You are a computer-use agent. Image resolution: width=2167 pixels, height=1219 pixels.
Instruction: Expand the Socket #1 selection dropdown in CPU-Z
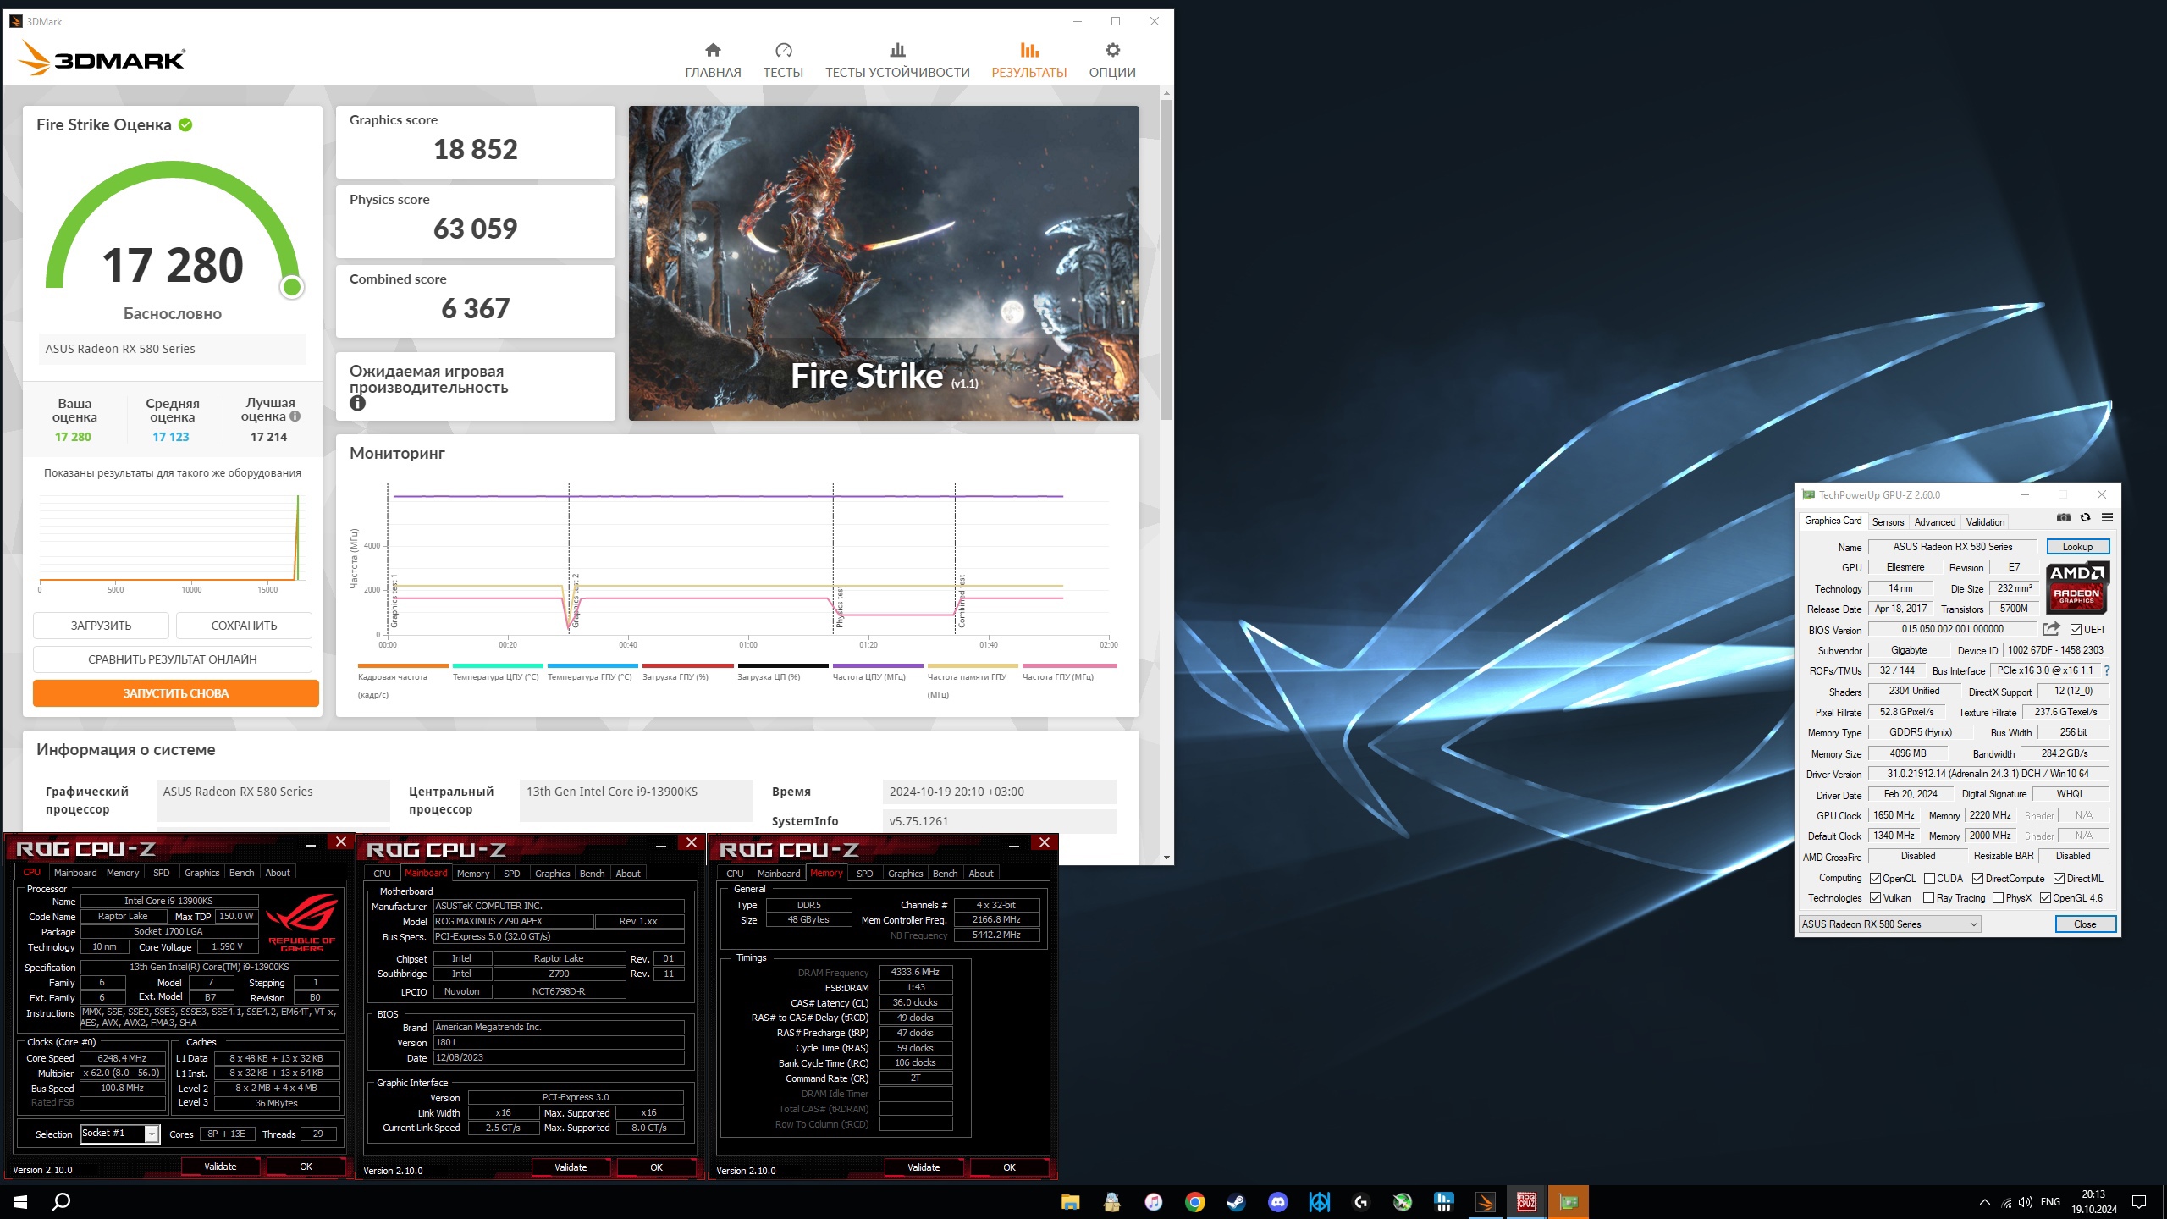pyautogui.click(x=152, y=1134)
